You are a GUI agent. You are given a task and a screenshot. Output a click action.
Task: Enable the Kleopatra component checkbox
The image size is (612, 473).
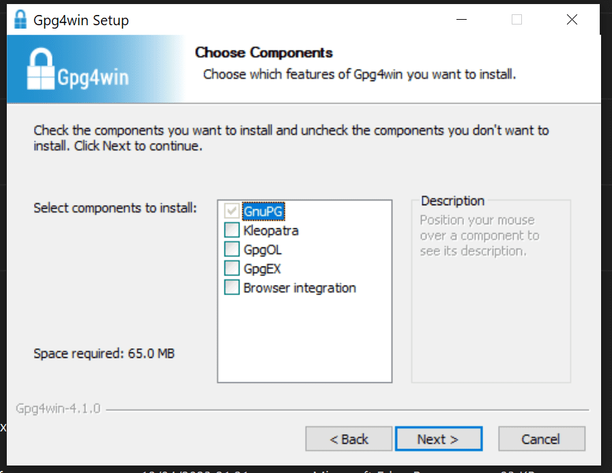pos(232,230)
